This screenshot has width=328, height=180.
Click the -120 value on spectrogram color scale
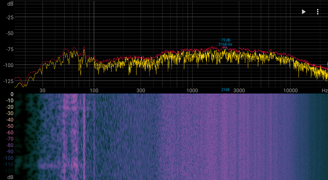7,171
